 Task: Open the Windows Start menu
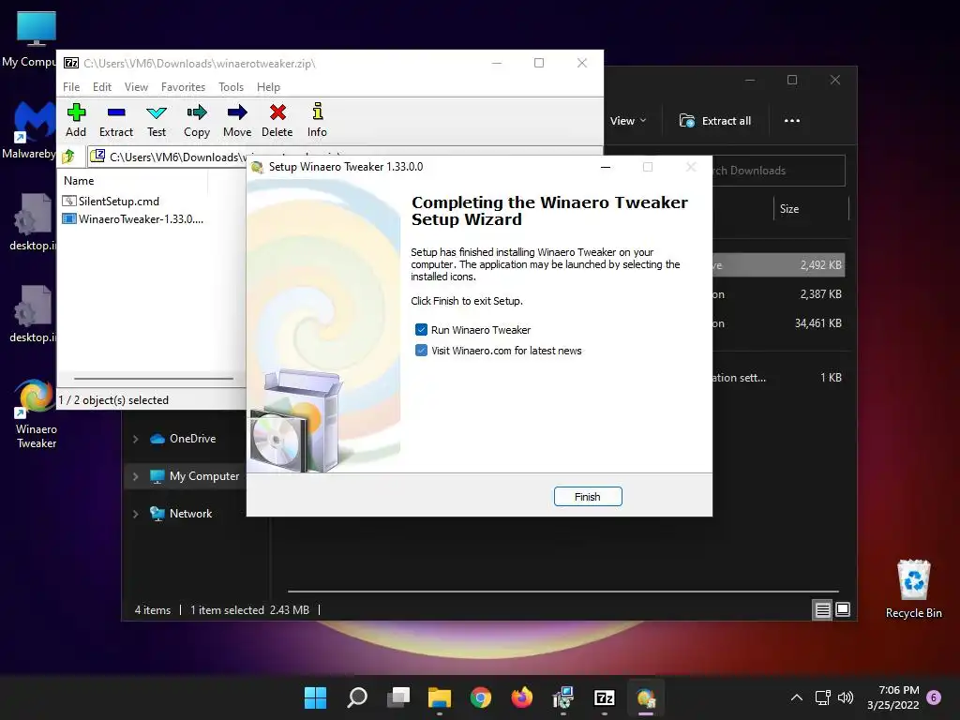[315, 697]
